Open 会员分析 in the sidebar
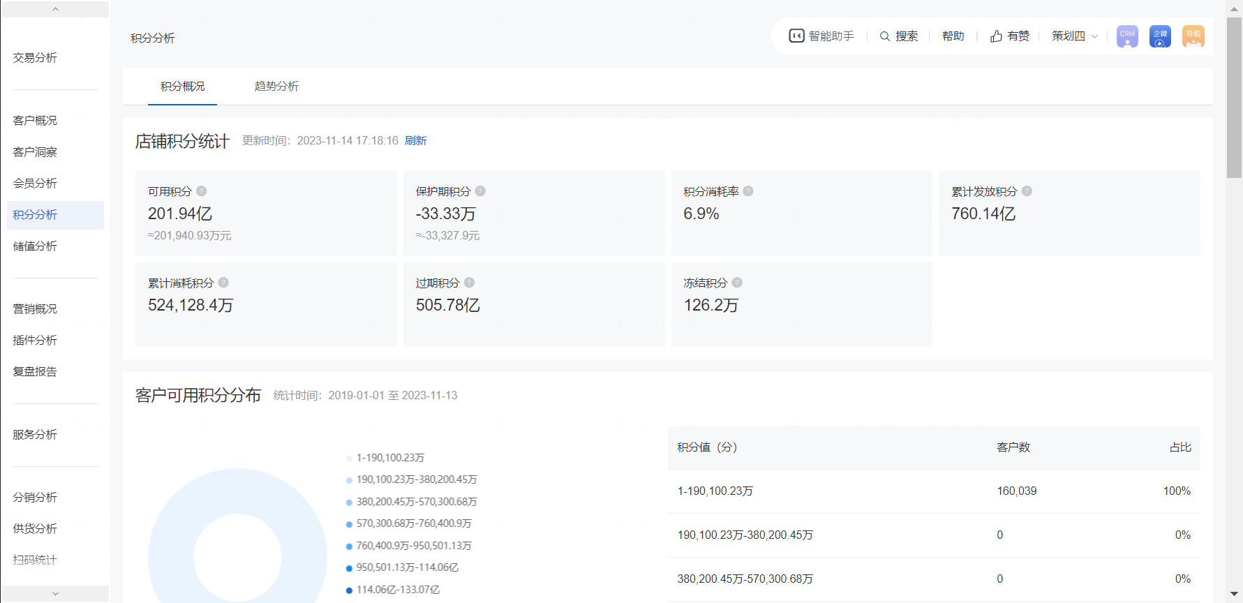1243x603 pixels. click(35, 184)
